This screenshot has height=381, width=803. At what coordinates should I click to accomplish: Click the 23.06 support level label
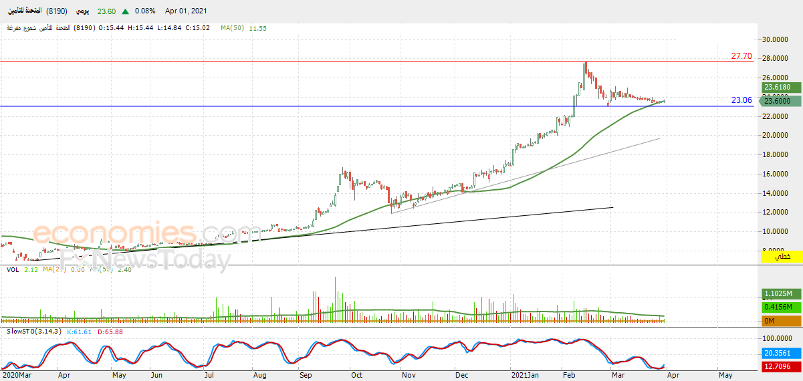[741, 100]
